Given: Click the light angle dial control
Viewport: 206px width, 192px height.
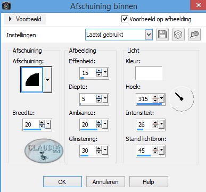Looking at the screenshot, I should coord(182,99).
